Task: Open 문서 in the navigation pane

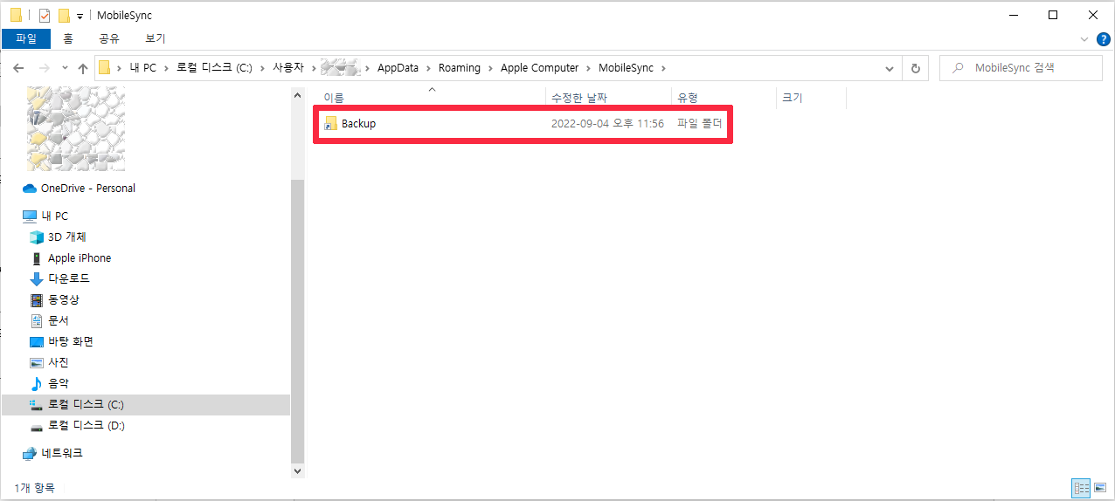Action: pyautogui.click(x=49, y=321)
